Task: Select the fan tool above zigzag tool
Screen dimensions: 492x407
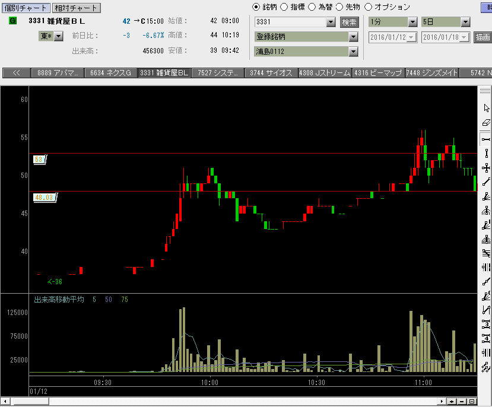Action: (486, 296)
